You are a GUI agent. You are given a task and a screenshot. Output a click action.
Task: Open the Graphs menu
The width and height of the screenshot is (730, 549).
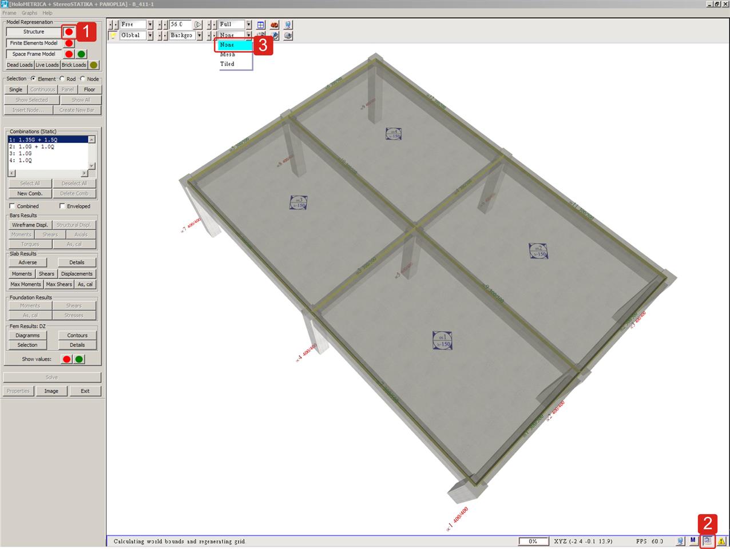point(29,12)
